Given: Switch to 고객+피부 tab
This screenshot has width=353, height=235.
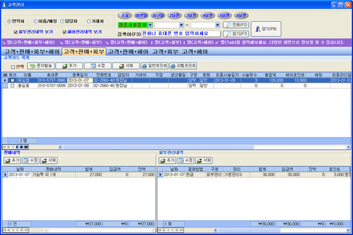Looking at the screenshot, I should tap(166, 51).
